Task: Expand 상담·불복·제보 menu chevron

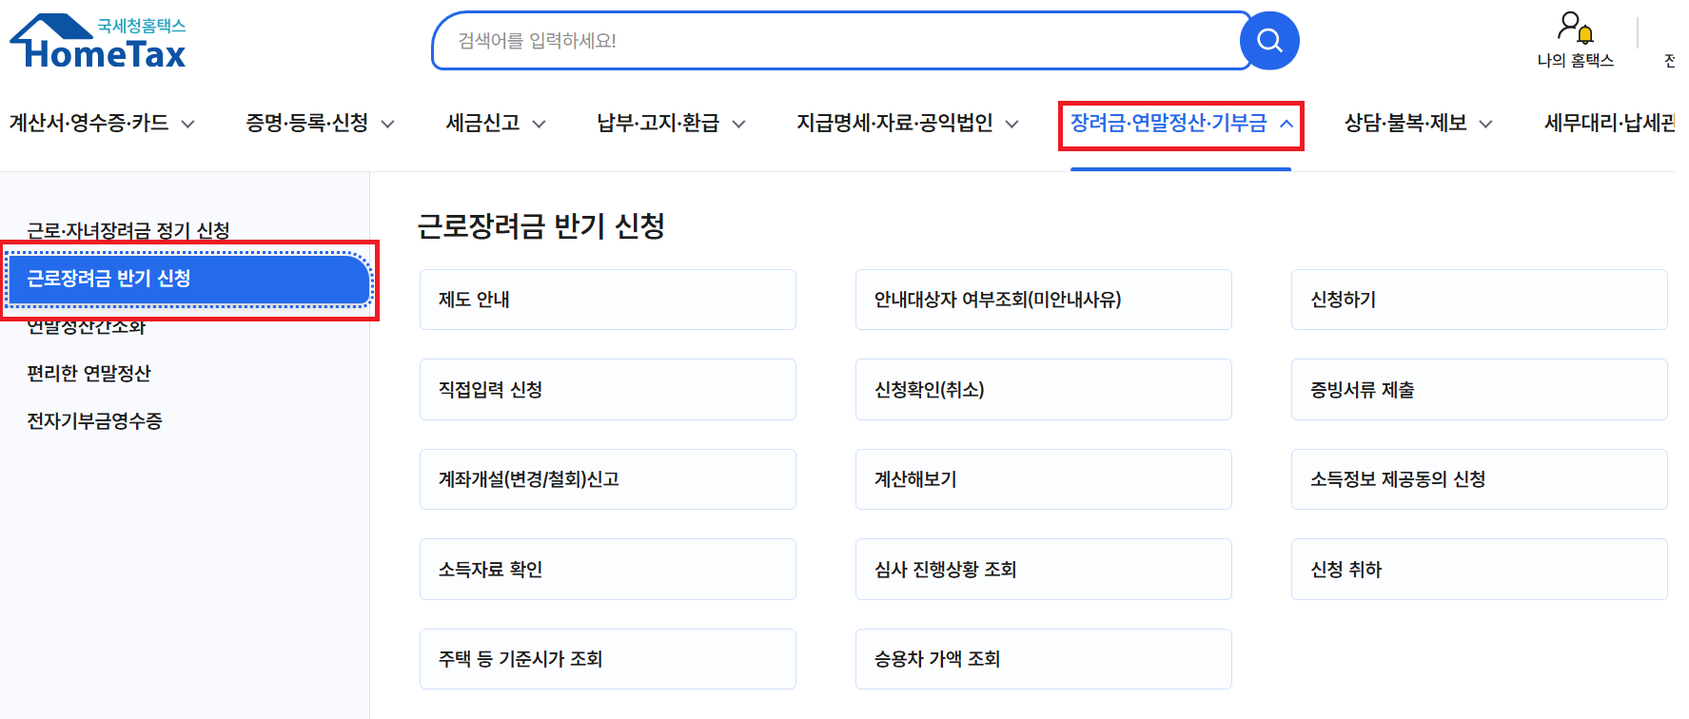Action: click(1486, 124)
